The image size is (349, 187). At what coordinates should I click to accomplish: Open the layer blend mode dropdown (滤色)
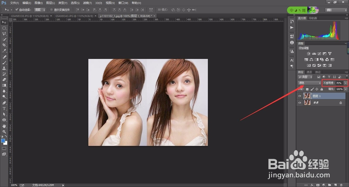click(309, 83)
